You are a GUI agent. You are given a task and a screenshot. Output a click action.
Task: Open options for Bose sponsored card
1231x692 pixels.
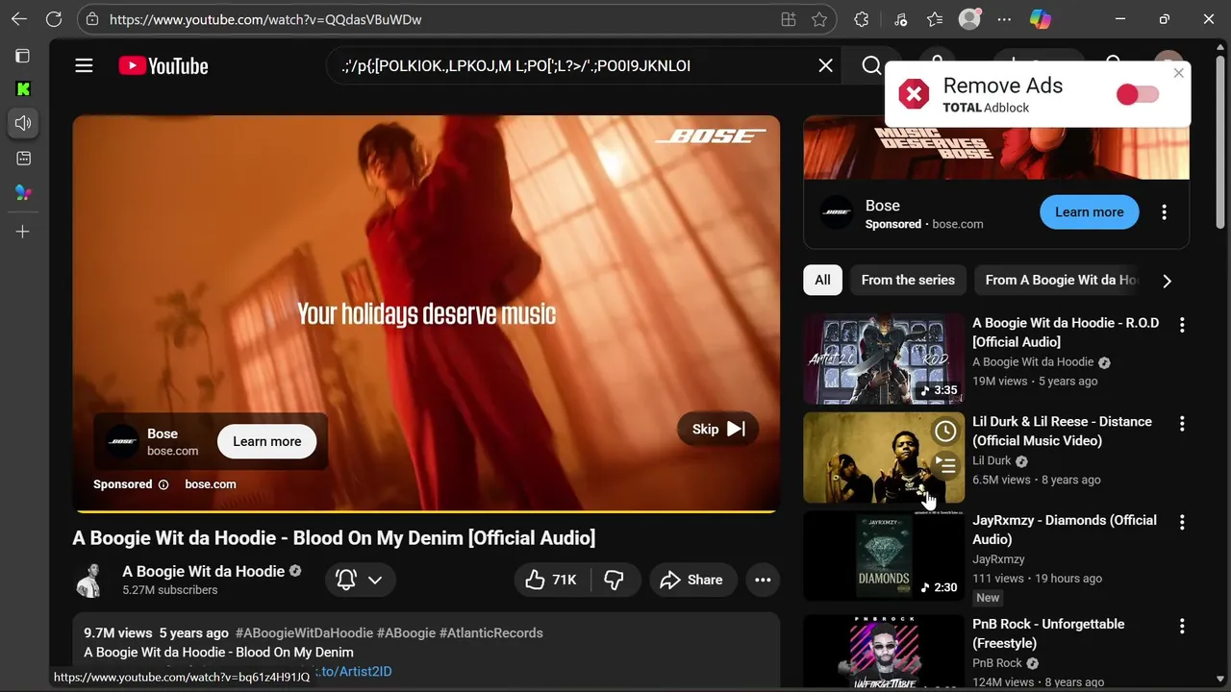tap(1164, 212)
